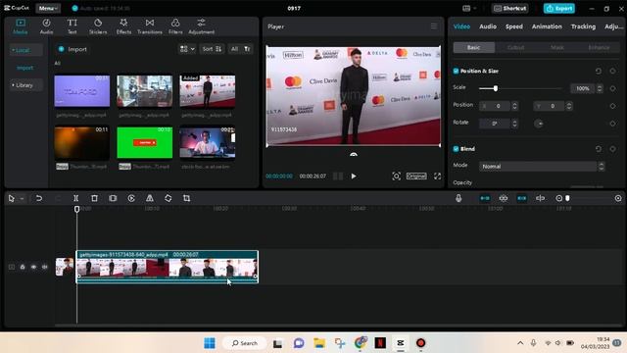This screenshot has width=627, height=353.
Task: Click the Mirror icon in the timeline toolbar
Action: pyautogui.click(x=150, y=198)
